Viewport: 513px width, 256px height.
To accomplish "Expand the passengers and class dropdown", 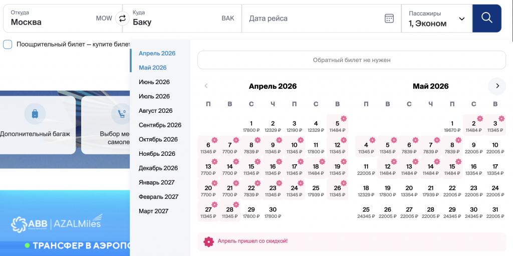I will pos(437,19).
